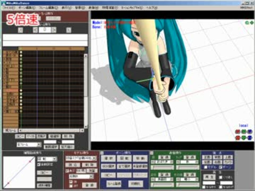The width and height of the screenshot is (255, 191).
Task: Enable the くり返し loop checkbox
Action: point(220,177)
